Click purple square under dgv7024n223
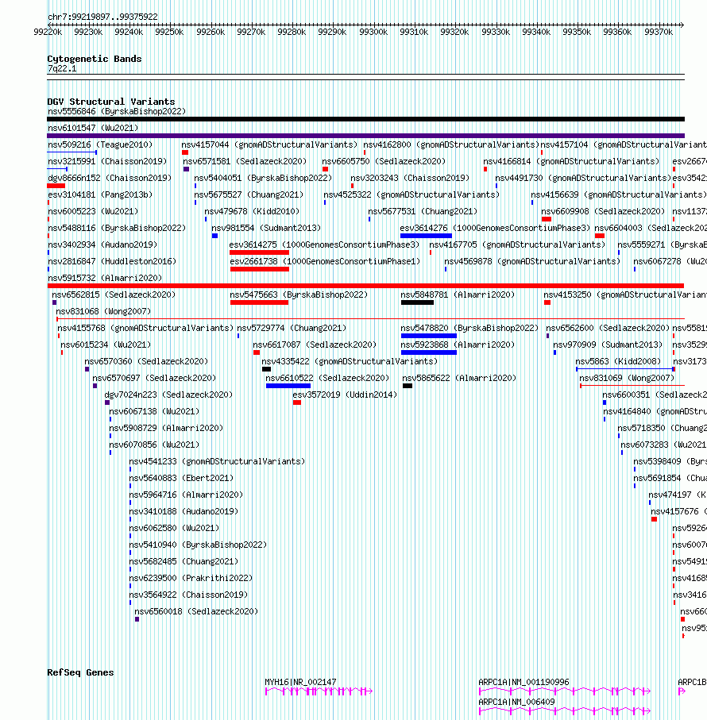The height and width of the screenshot is (720, 707). 107,402
